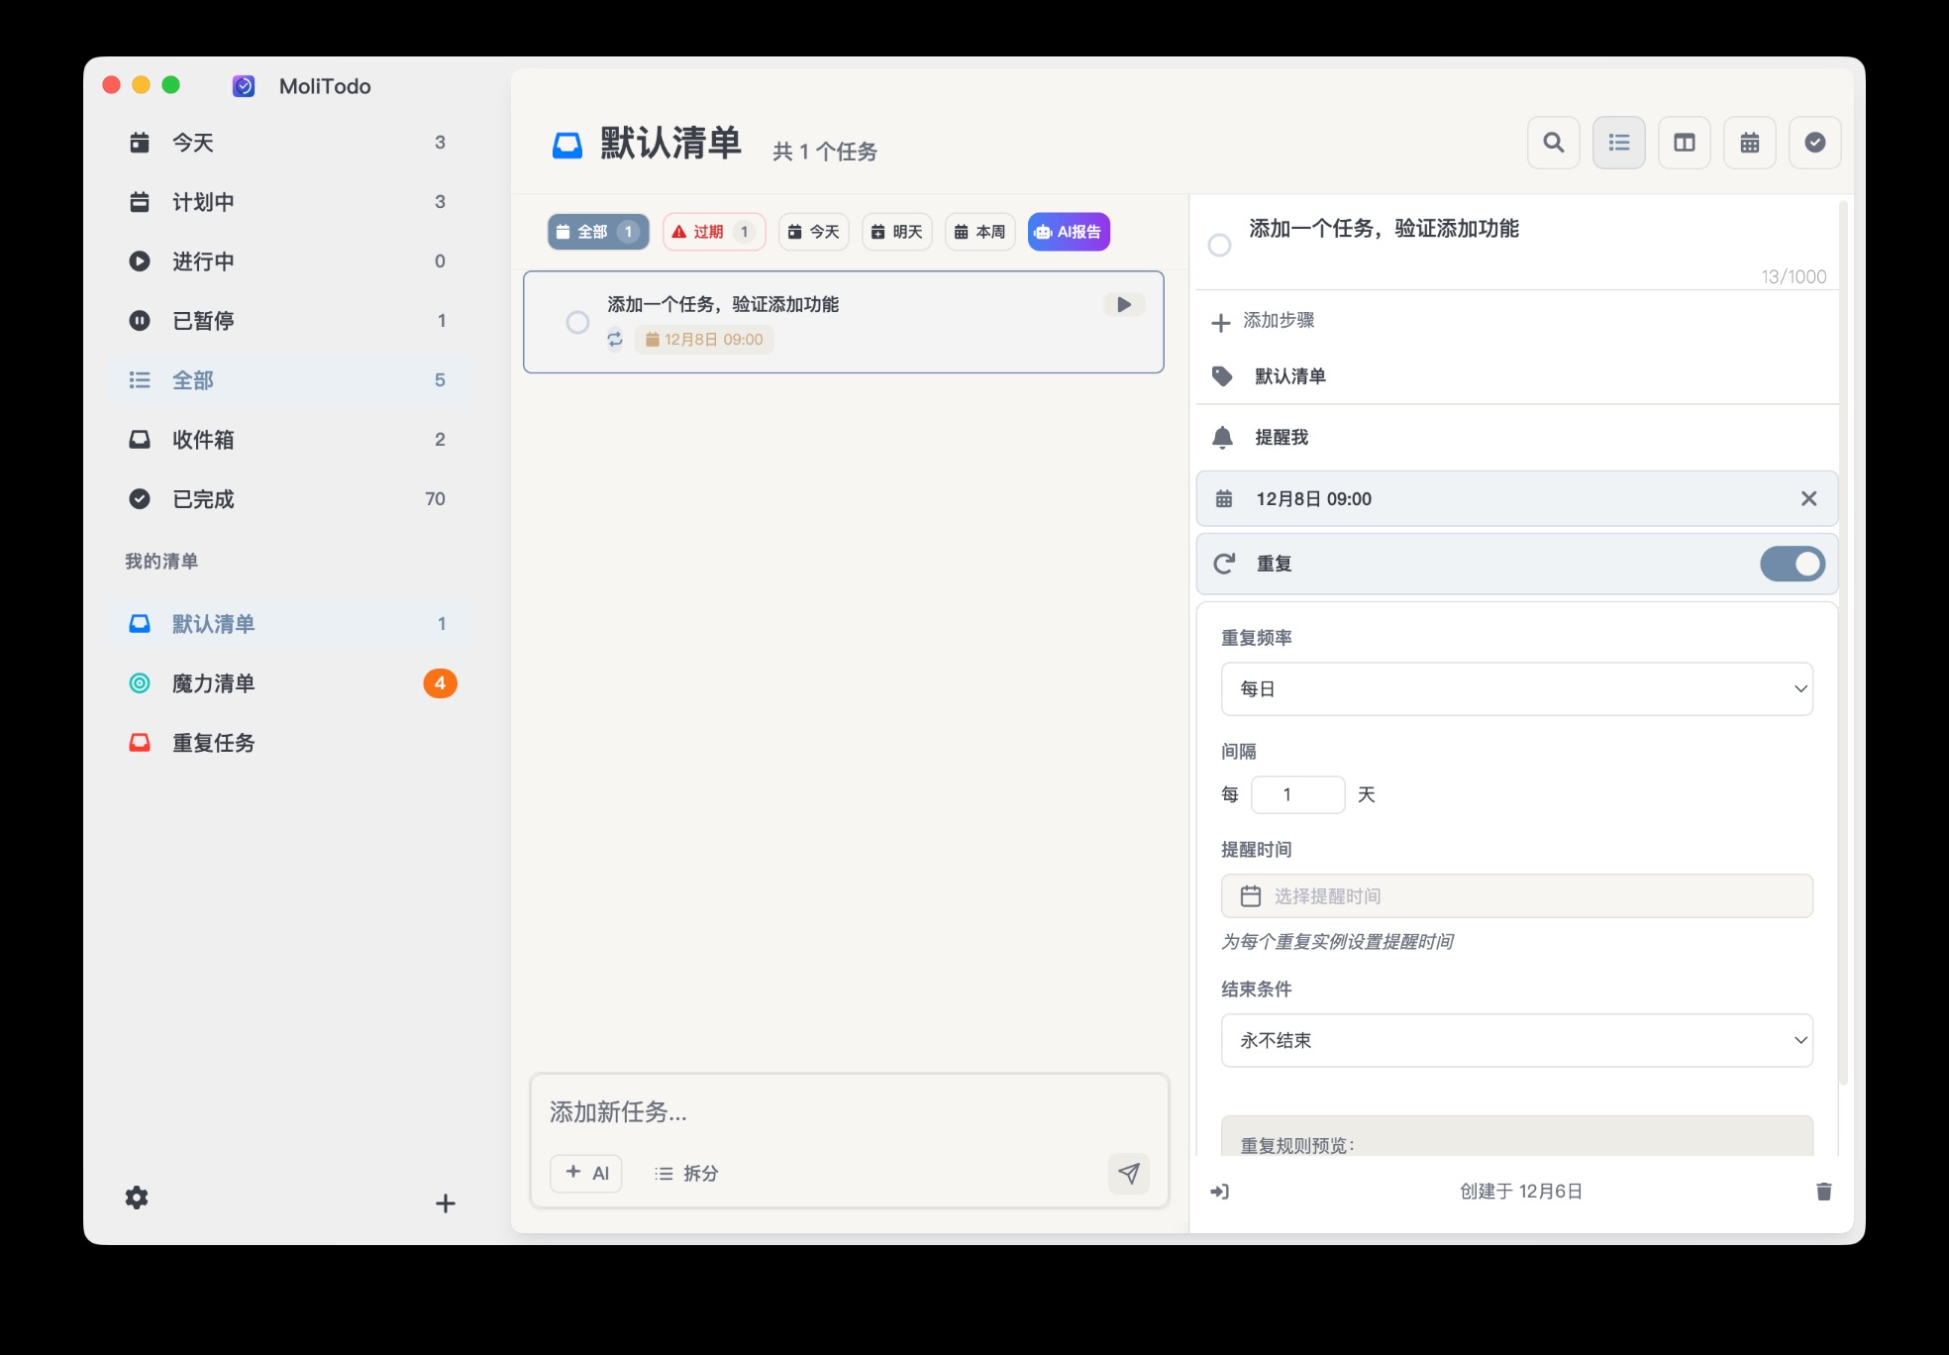1949x1355 pixels.
Task: Select the 默认清单 list in sidebar
Action: [290, 624]
